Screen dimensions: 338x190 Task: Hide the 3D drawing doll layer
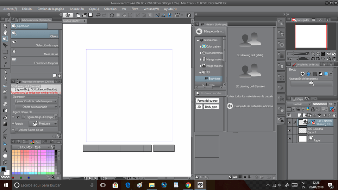click(289, 123)
